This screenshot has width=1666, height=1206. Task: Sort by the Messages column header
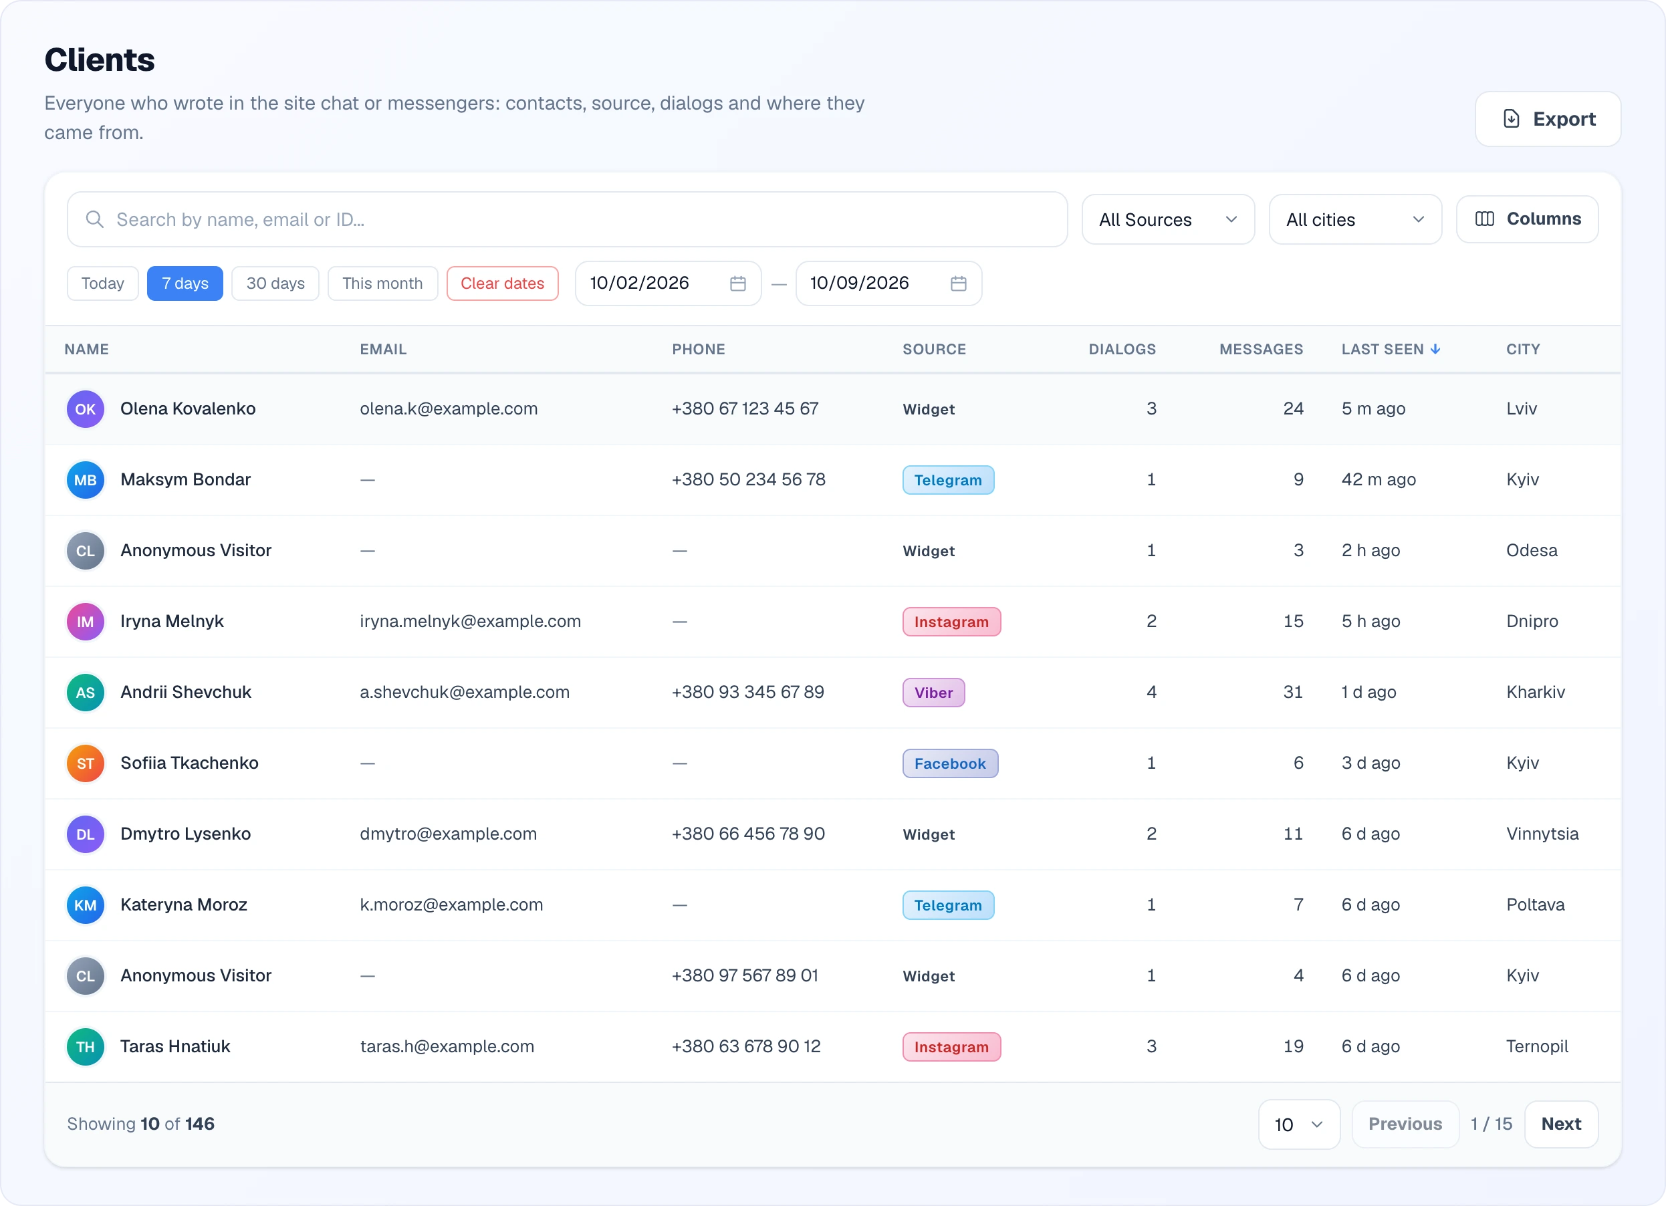[x=1262, y=349]
